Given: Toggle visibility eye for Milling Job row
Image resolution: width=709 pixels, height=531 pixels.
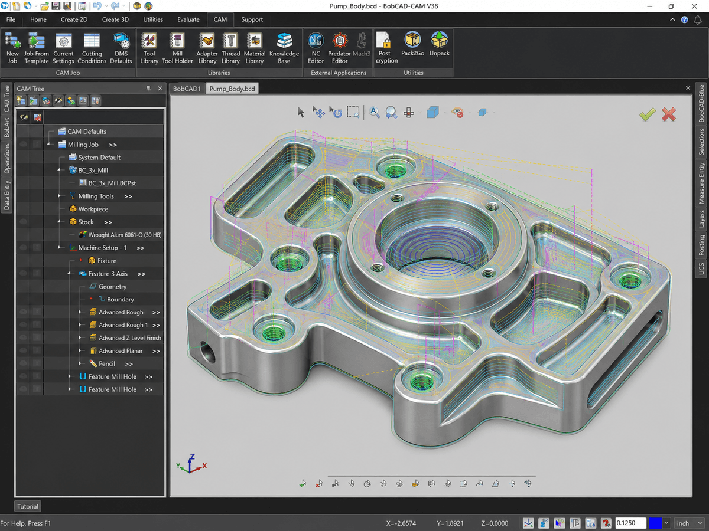Looking at the screenshot, I should (24, 145).
